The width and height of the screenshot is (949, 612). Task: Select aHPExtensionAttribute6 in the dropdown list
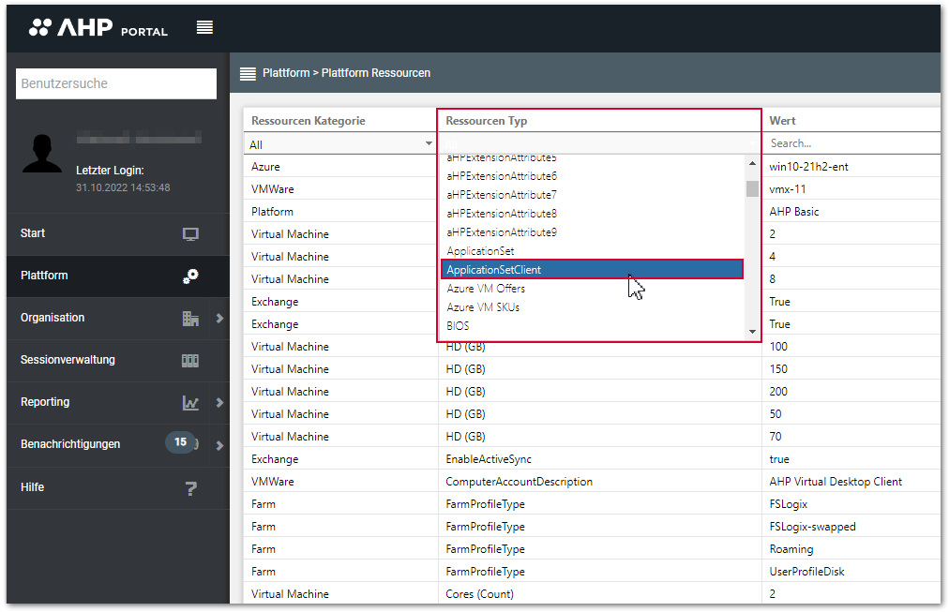coord(592,176)
